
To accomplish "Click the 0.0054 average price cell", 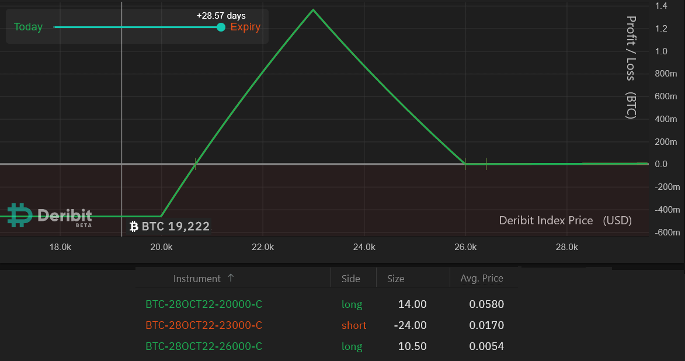I will coord(486,346).
